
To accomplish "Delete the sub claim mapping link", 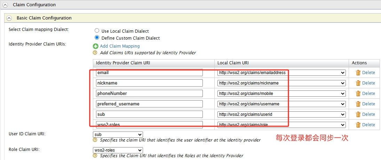I will click(368, 114).
